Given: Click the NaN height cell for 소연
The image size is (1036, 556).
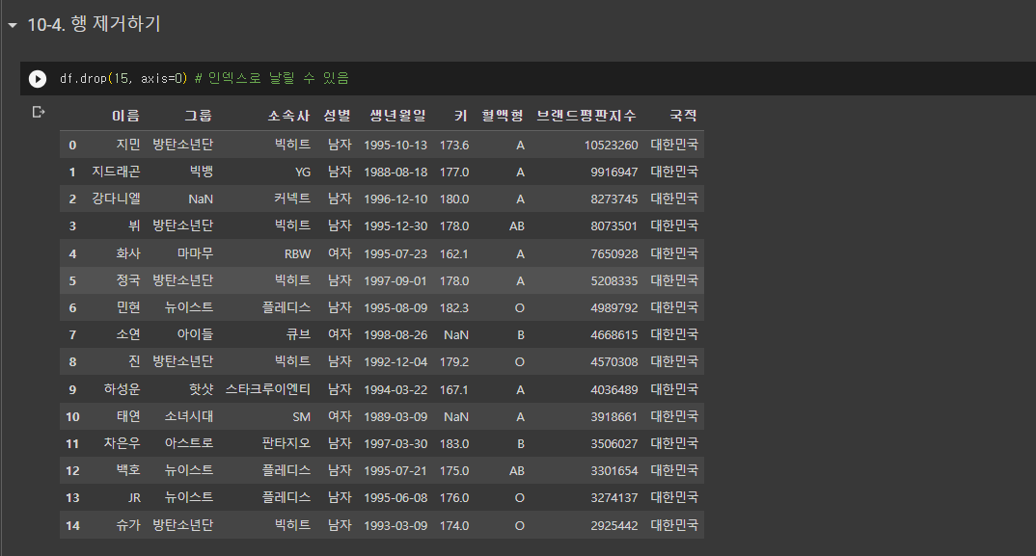Looking at the screenshot, I should [456, 335].
